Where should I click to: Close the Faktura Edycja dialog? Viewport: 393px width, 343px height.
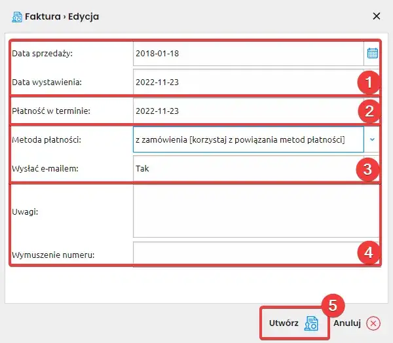377,16
